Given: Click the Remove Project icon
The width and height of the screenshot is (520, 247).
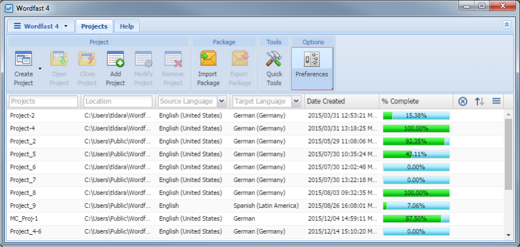Looking at the screenshot, I should click(x=173, y=59).
